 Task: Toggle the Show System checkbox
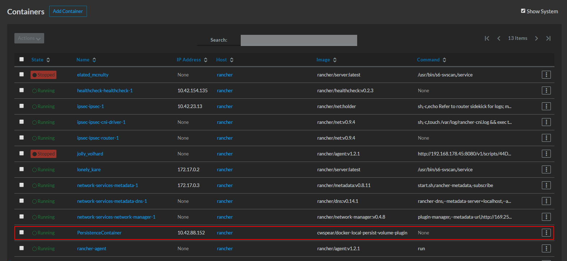[x=523, y=11]
